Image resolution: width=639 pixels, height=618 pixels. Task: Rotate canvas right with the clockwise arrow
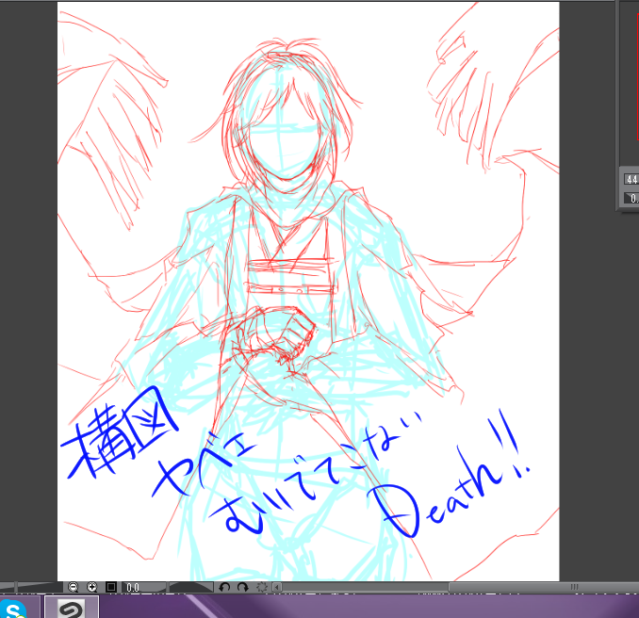tap(243, 587)
